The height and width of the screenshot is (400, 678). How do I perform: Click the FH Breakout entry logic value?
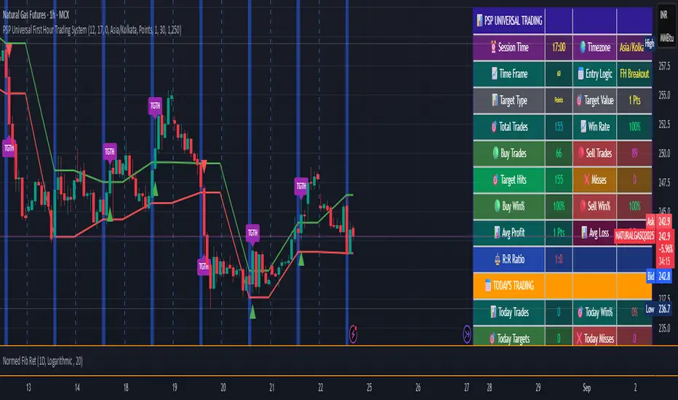tap(634, 74)
